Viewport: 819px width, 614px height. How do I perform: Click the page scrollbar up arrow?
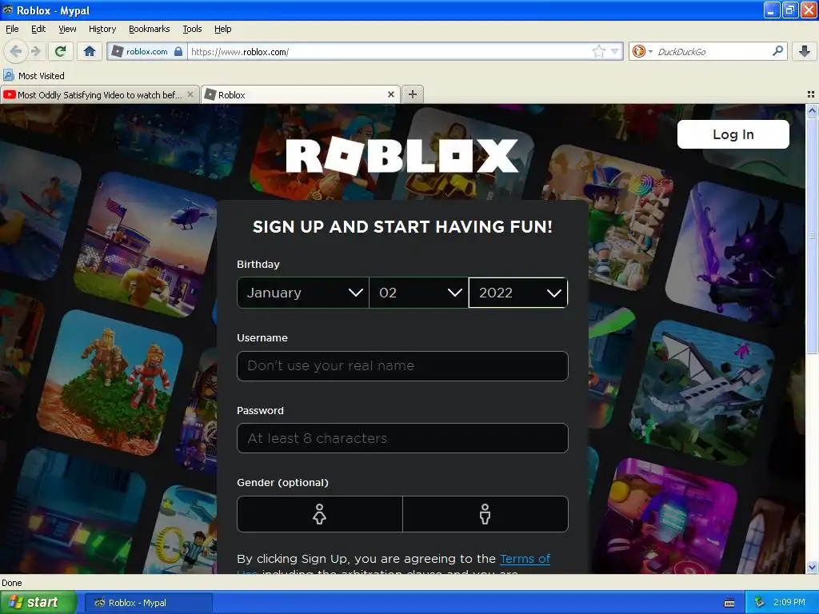[812, 110]
